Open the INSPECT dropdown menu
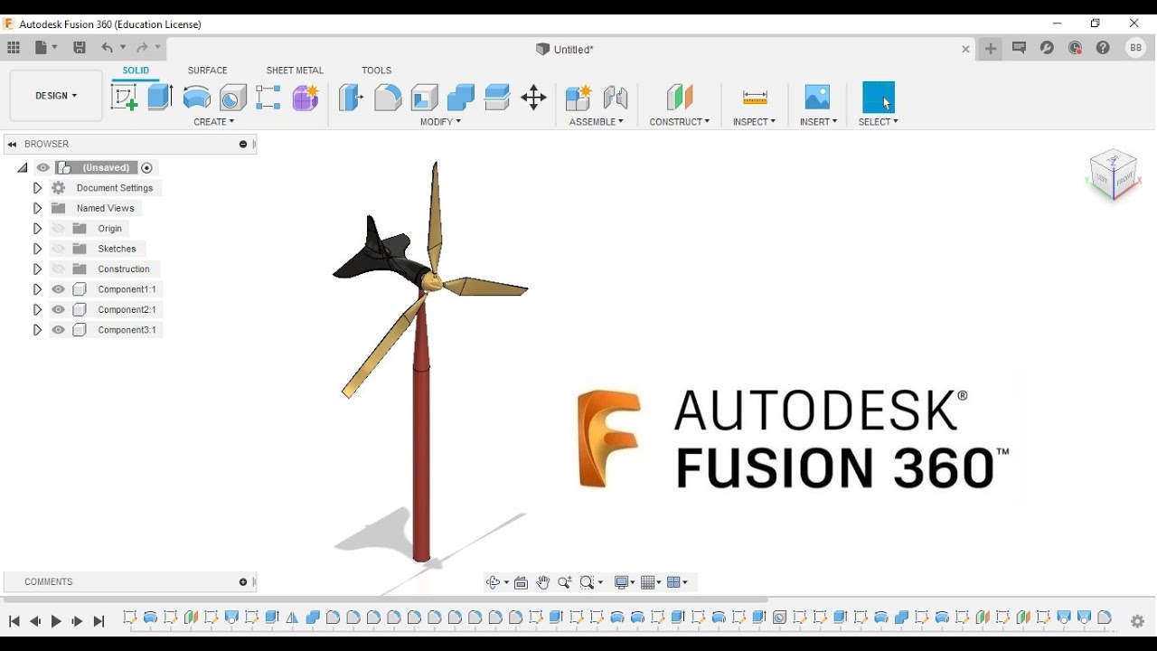Image resolution: width=1157 pixels, height=651 pixels. pos(754,121)
